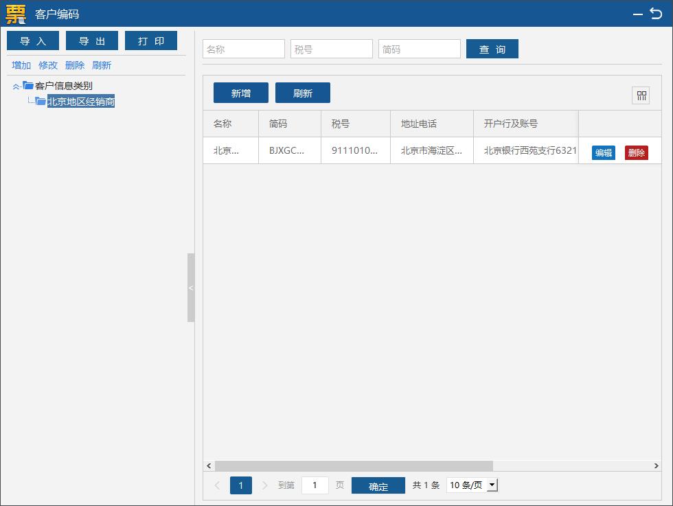点击新增按钮添加客户

240,93
